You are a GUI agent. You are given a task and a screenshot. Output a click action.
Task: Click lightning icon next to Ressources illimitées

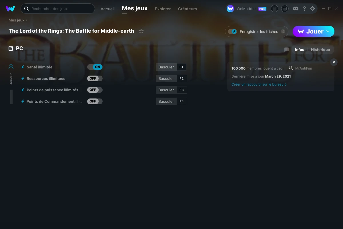tap(23, 78)
